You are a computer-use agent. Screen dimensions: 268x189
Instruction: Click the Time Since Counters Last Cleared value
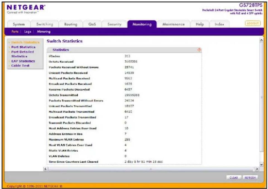click(x=143, y=162)
